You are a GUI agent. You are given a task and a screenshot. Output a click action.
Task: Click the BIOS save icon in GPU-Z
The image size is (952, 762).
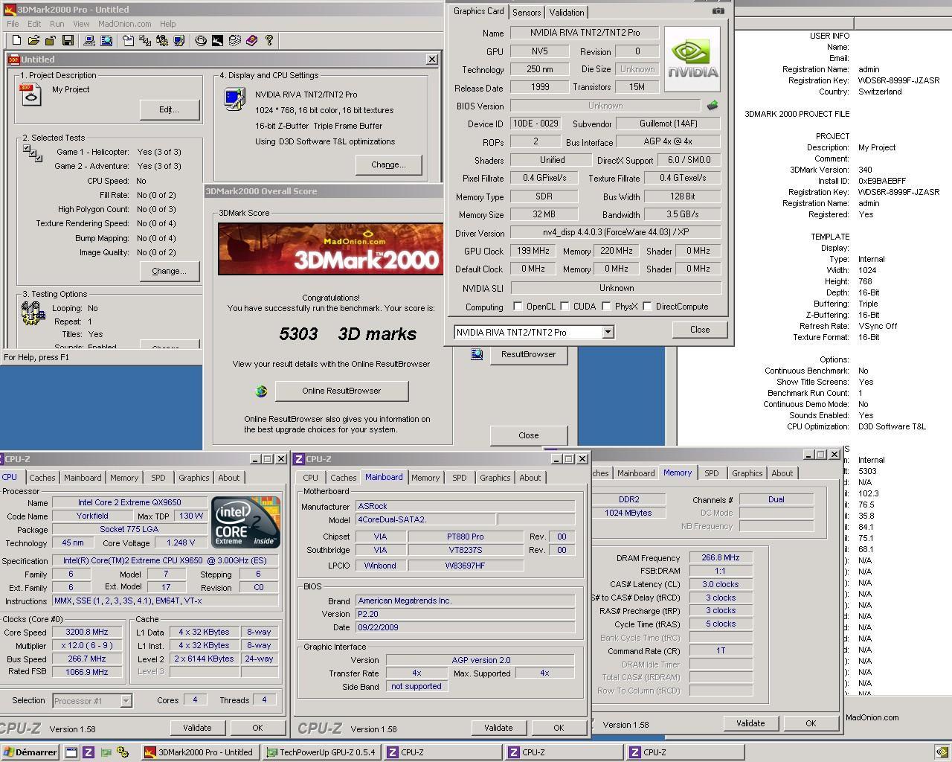pos(713,106)
